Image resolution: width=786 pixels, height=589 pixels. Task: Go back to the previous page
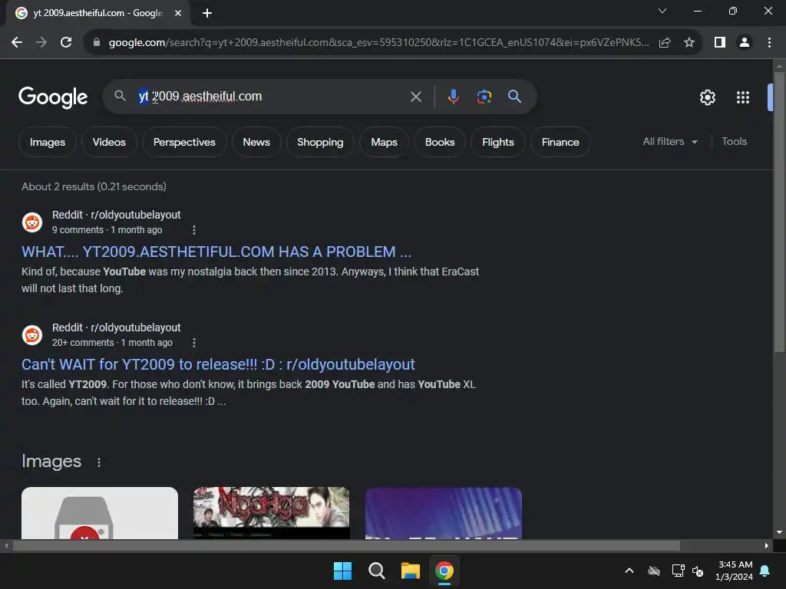pos(17,43)
